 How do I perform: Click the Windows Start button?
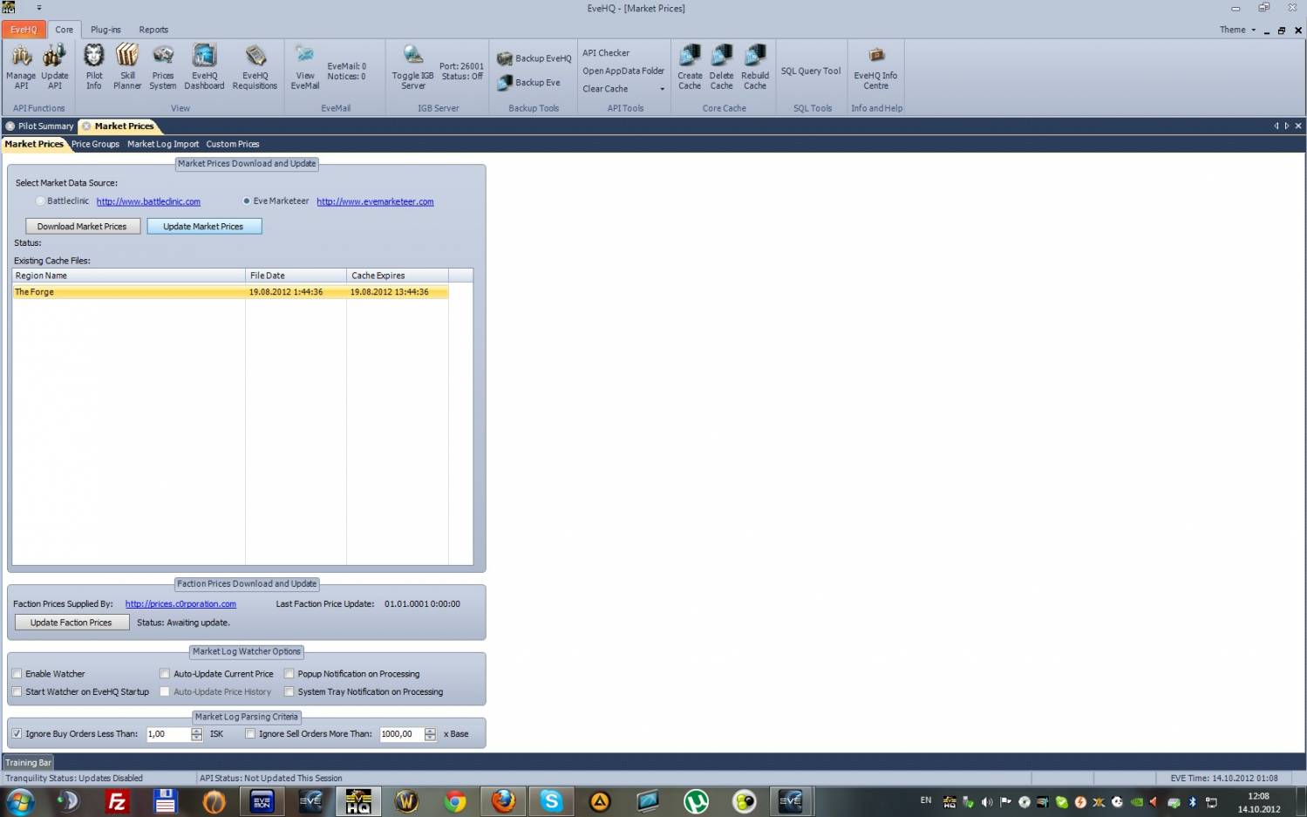(20, 801)
